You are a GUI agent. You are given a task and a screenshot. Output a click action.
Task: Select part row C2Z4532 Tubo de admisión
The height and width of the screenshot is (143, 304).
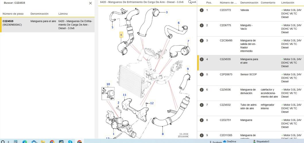point(251,108)
